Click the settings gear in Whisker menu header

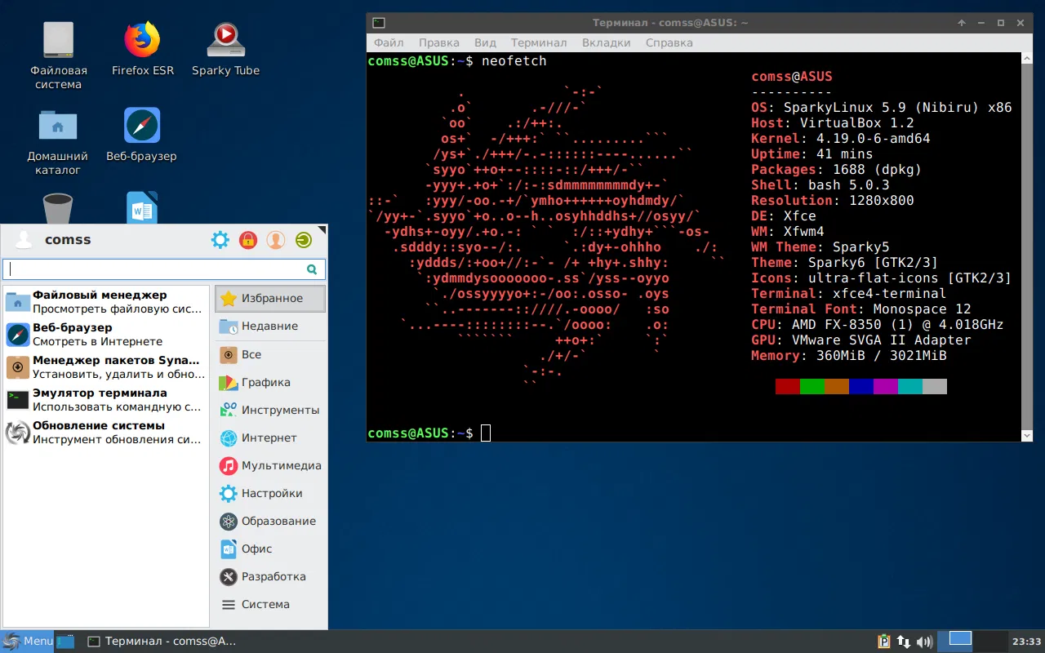click(x=220, y=240)
